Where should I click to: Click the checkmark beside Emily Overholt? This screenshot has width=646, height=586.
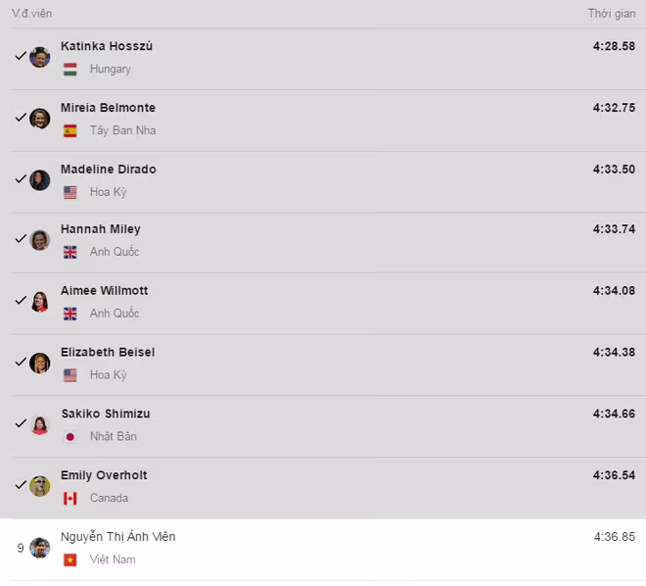pyautogui.click(x=21, y=485)
